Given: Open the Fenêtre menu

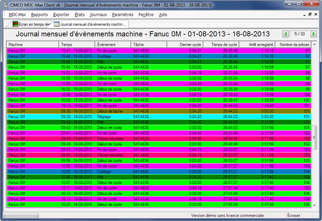Looking at the screenshot, I should tap(146, 15).
